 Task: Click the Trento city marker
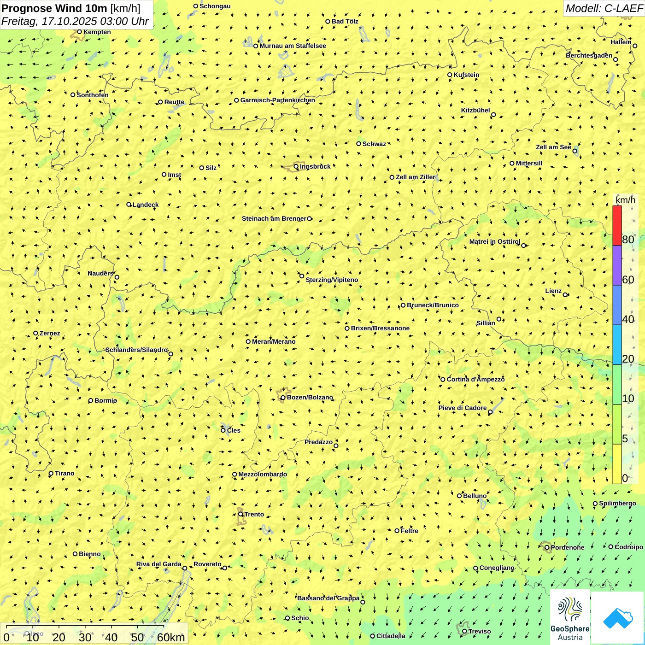(240, 514)
